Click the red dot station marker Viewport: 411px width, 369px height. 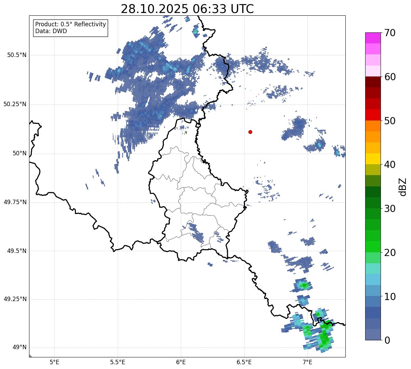250,132
